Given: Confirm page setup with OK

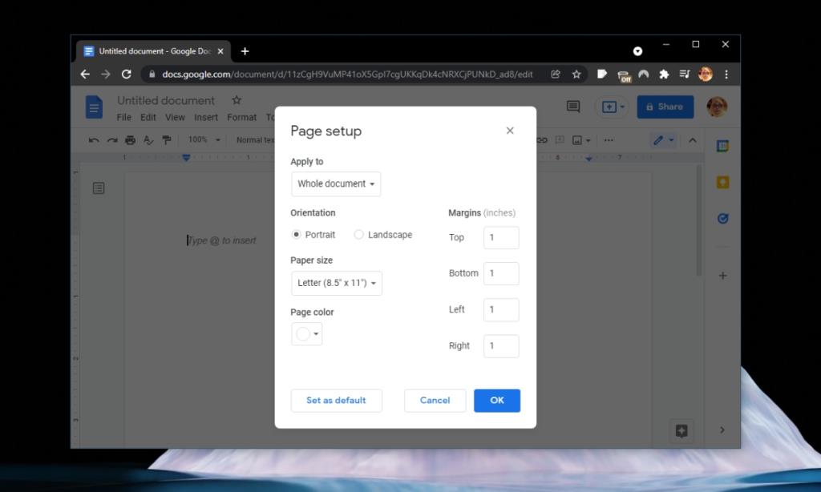Looking at the screenshot, I should point(497,401).
